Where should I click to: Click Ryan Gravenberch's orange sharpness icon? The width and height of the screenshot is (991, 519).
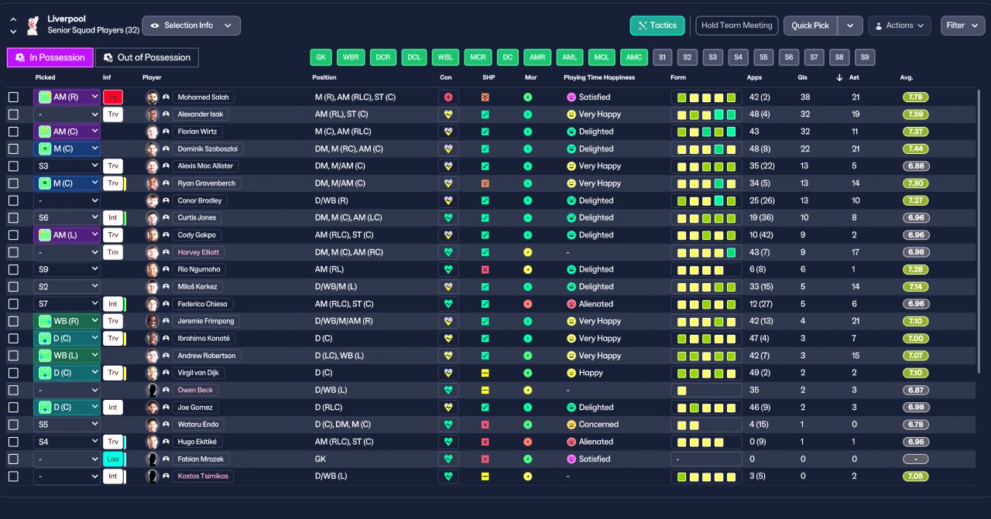tap(485, 183)
